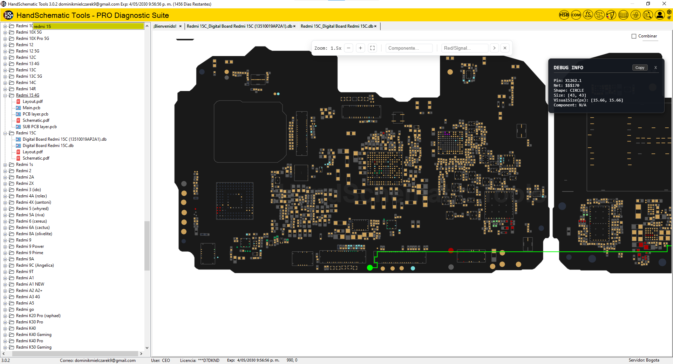Expand the Redmi K40 Gaming folder
Screen dimensions: 673x364
tap(5, 335)
